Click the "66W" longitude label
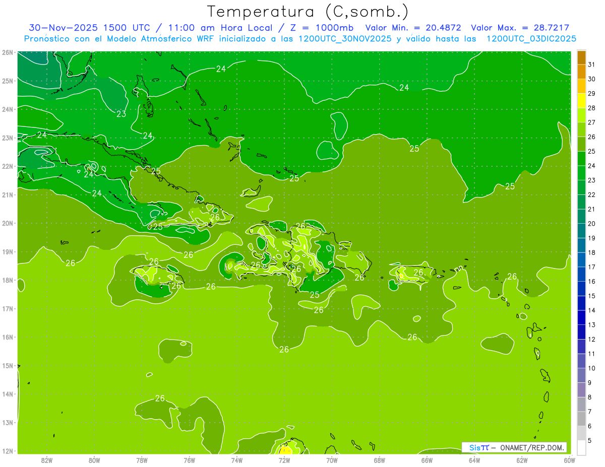 pos(427,460)
